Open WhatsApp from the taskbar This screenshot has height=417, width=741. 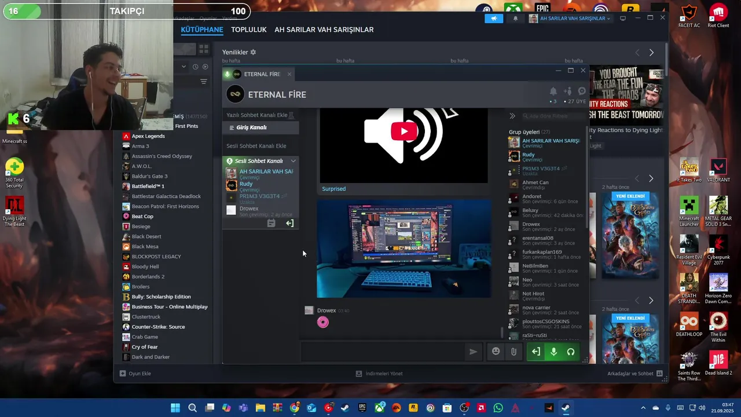(498, 408)
